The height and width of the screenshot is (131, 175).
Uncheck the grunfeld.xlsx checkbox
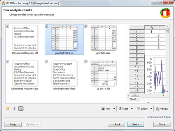click(86, 26)
